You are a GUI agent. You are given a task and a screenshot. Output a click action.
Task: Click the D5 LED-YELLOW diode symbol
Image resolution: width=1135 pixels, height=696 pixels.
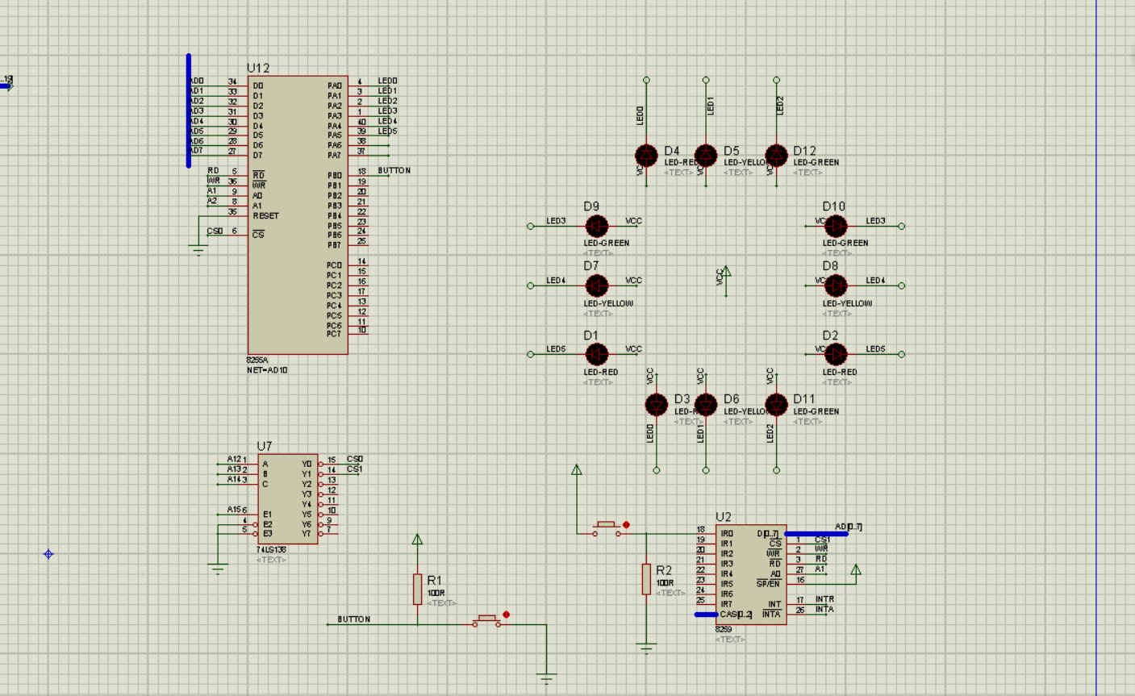coord(706,155)
